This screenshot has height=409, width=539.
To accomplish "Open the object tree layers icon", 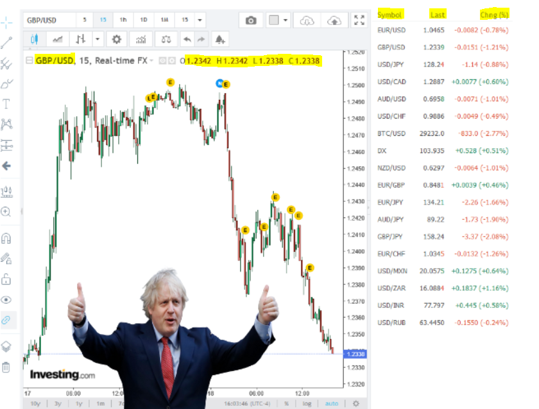I will pos(6,347).
